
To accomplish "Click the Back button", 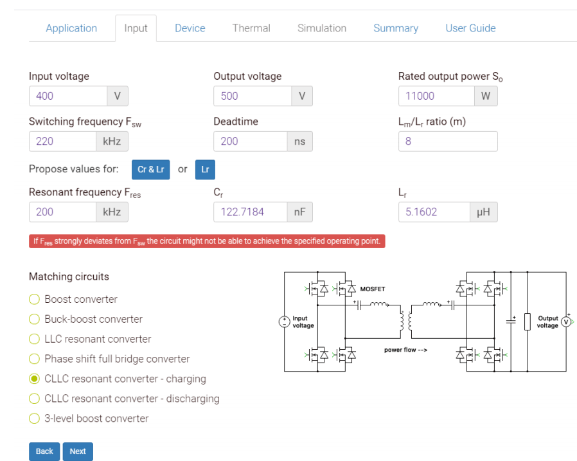I will pyautogui.click(x=44, y=451).
